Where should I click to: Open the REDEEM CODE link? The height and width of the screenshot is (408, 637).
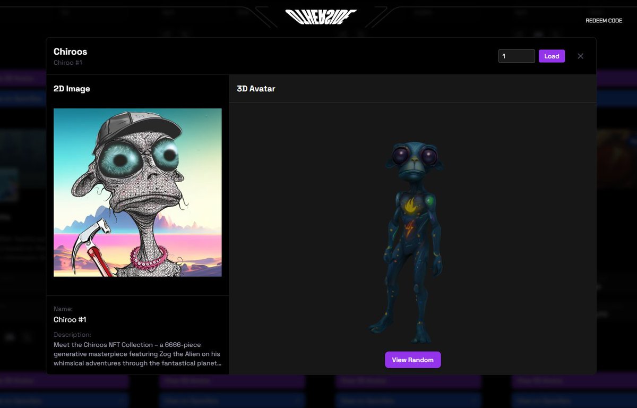coord(604,21)
